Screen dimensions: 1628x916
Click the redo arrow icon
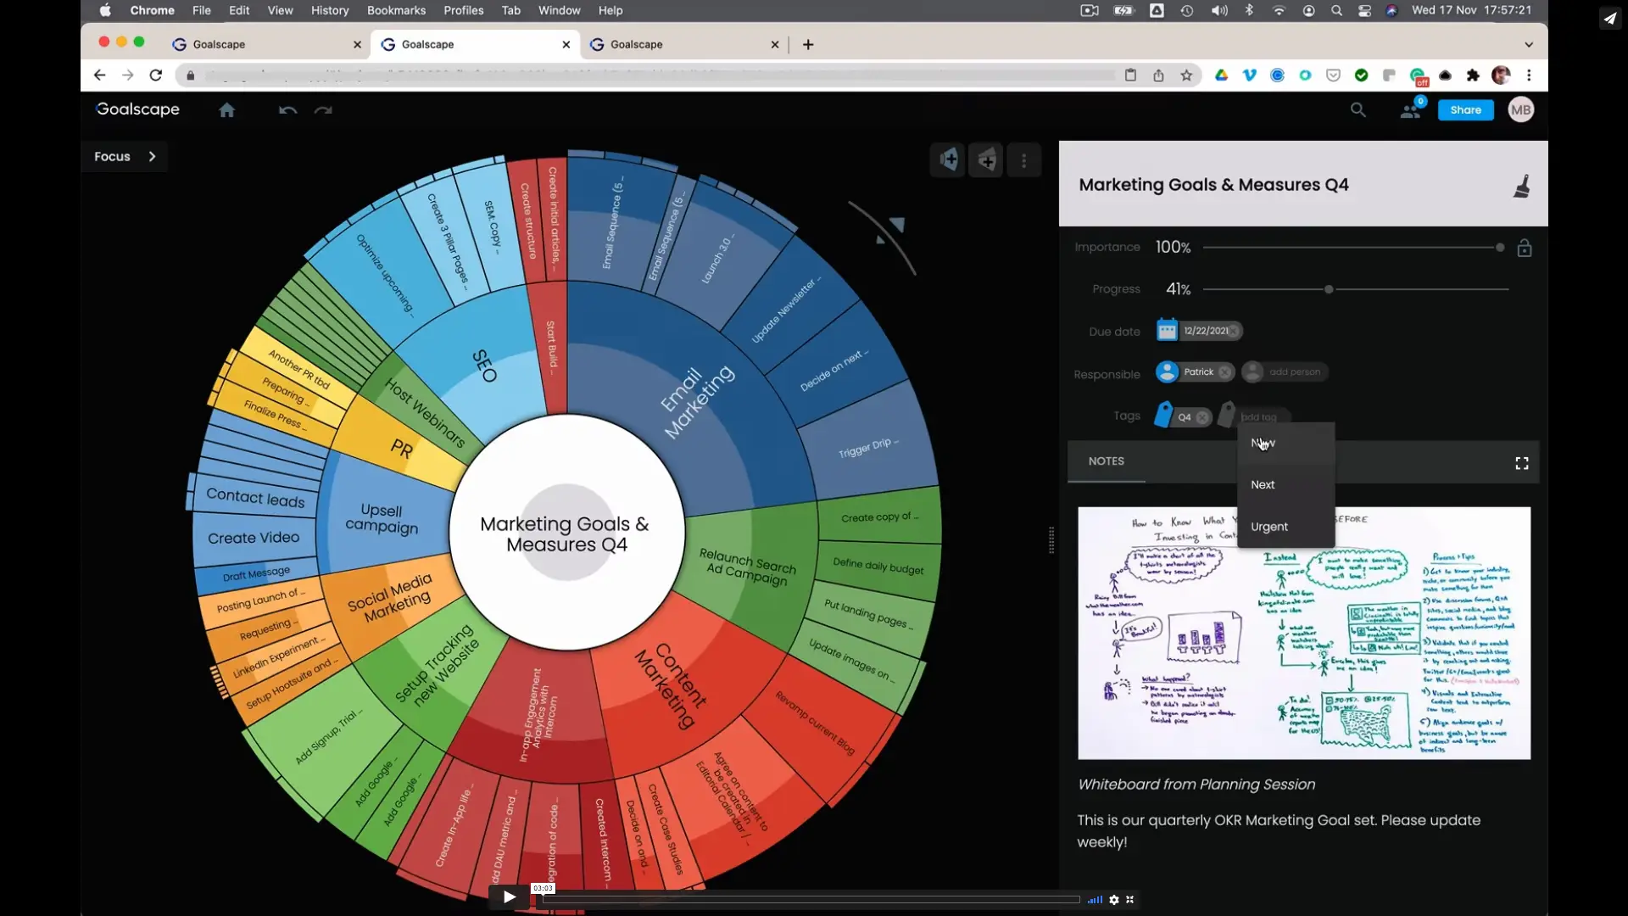pyautogui.click(x=323, y=110)
